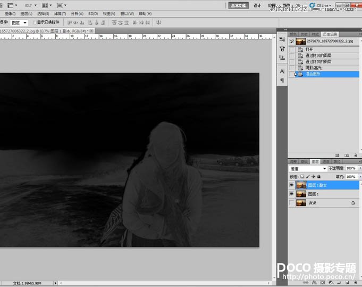Open the 3D(D) menu

tap(93, 13)
